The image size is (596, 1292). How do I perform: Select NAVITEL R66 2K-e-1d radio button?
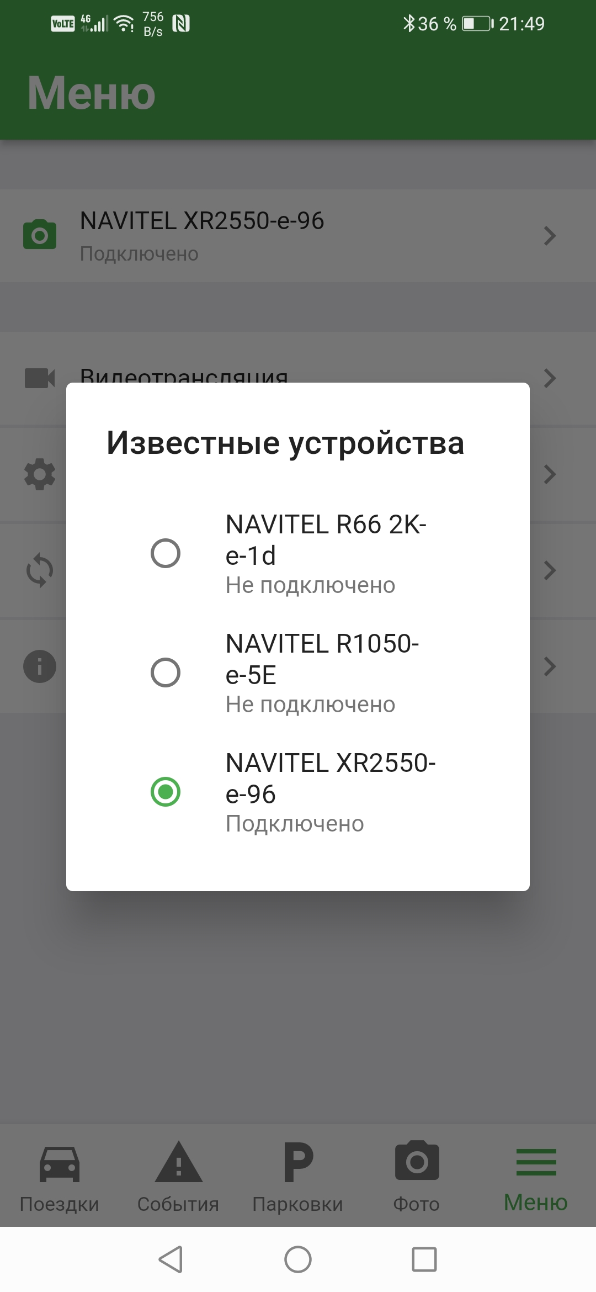(166, 553)
